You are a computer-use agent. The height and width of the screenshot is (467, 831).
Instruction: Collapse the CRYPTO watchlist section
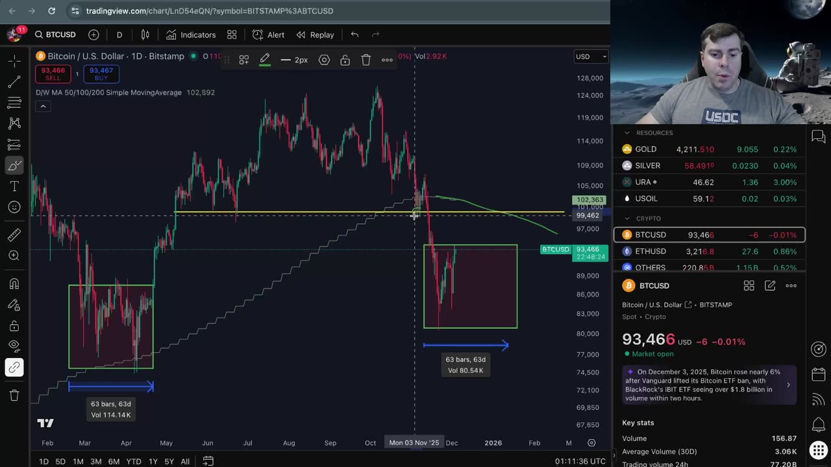[x=626, y=219]
